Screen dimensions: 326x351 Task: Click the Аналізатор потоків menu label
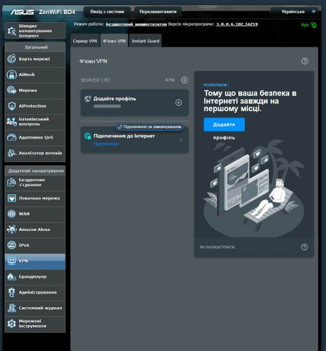click(x=40, y=153)
